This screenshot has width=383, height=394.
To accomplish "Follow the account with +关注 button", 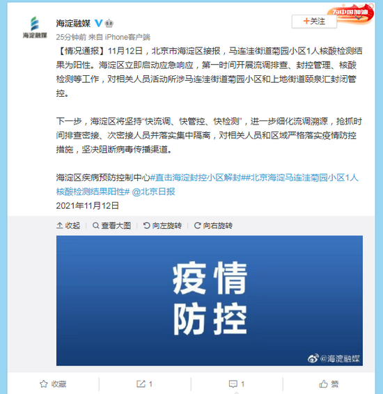I will [314, 22].
